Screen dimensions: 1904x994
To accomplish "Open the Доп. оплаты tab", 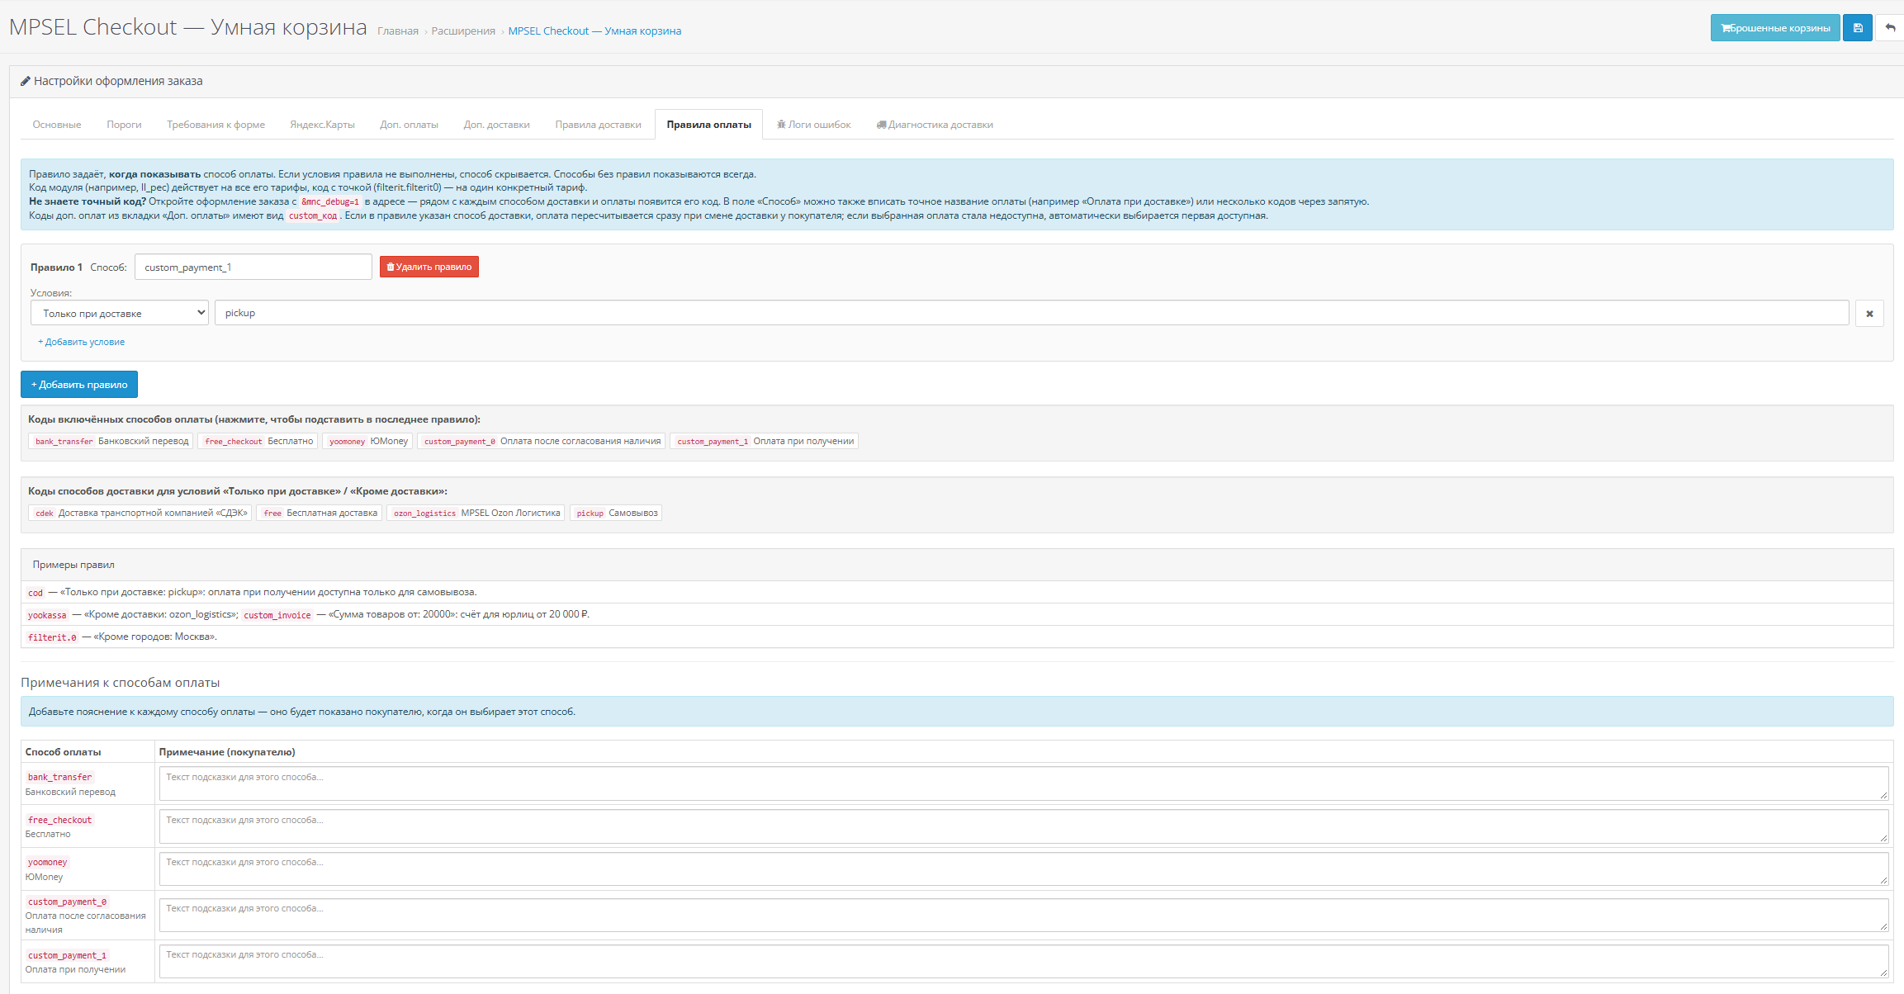I will (409, 125).
